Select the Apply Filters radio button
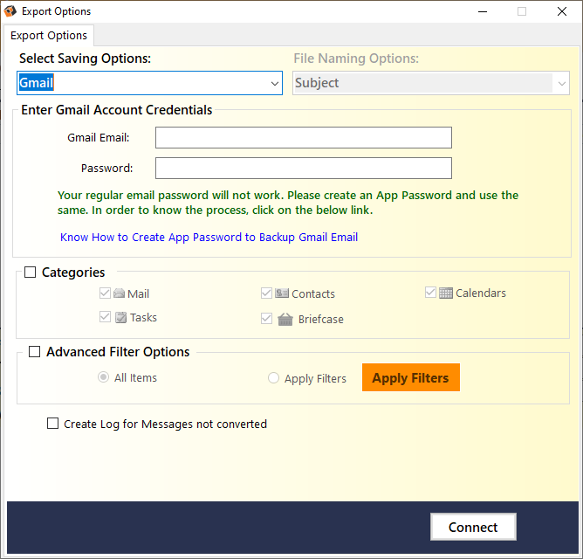This screenshot has width=583, height=559. coord(273,378)
